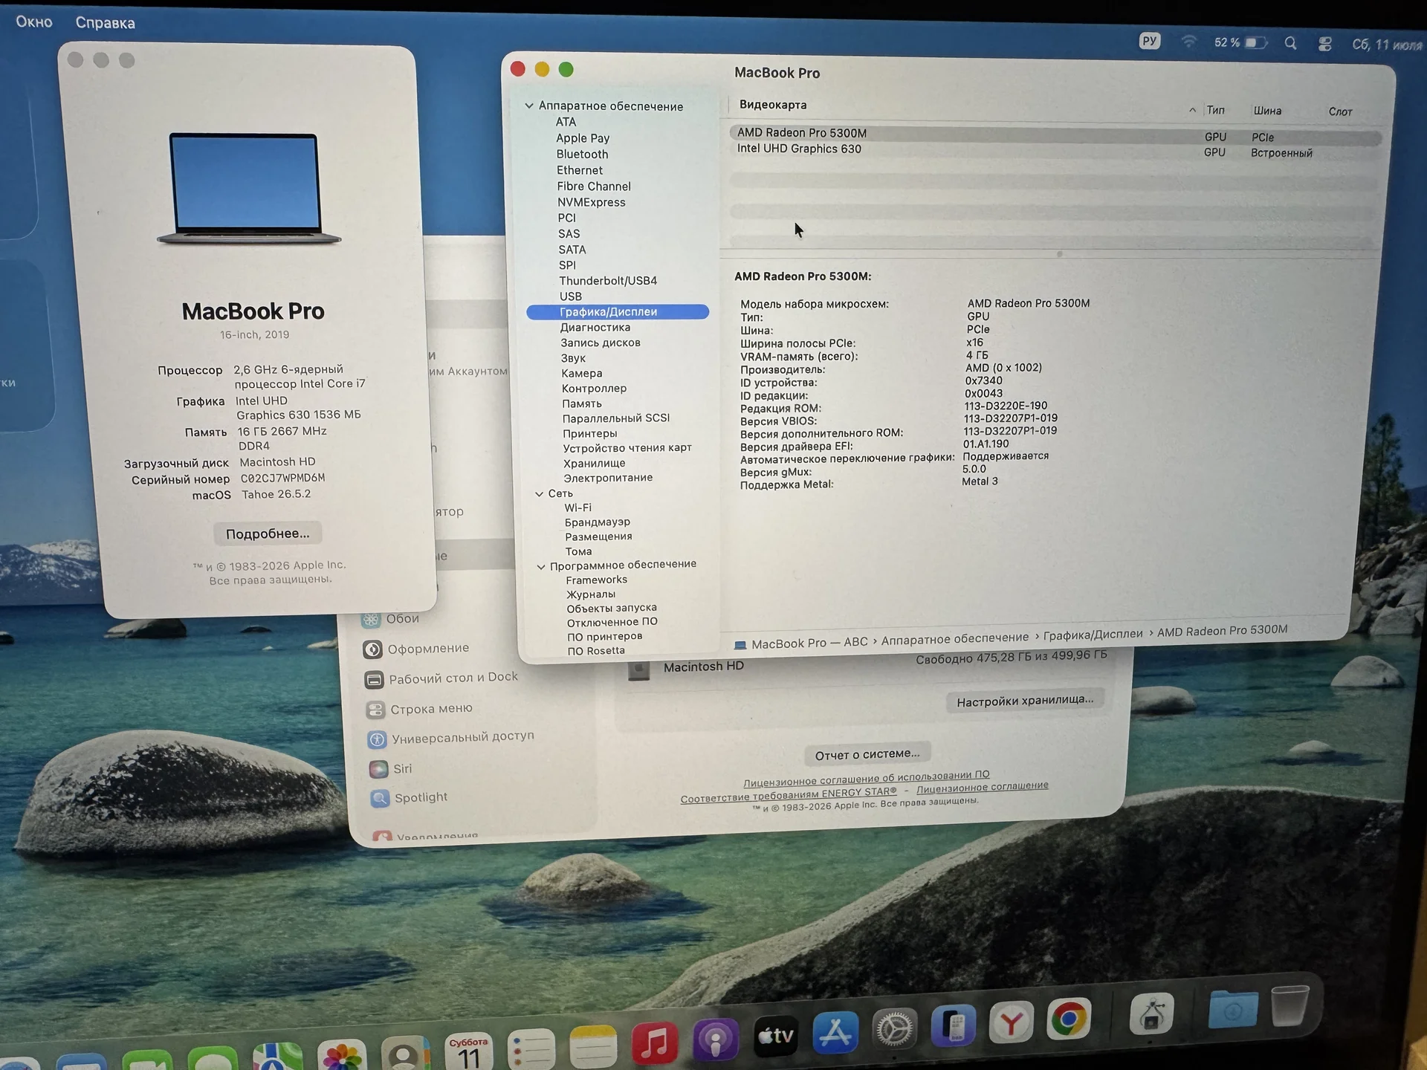Collapse Программное обеспечение tree section

[541, 566]
